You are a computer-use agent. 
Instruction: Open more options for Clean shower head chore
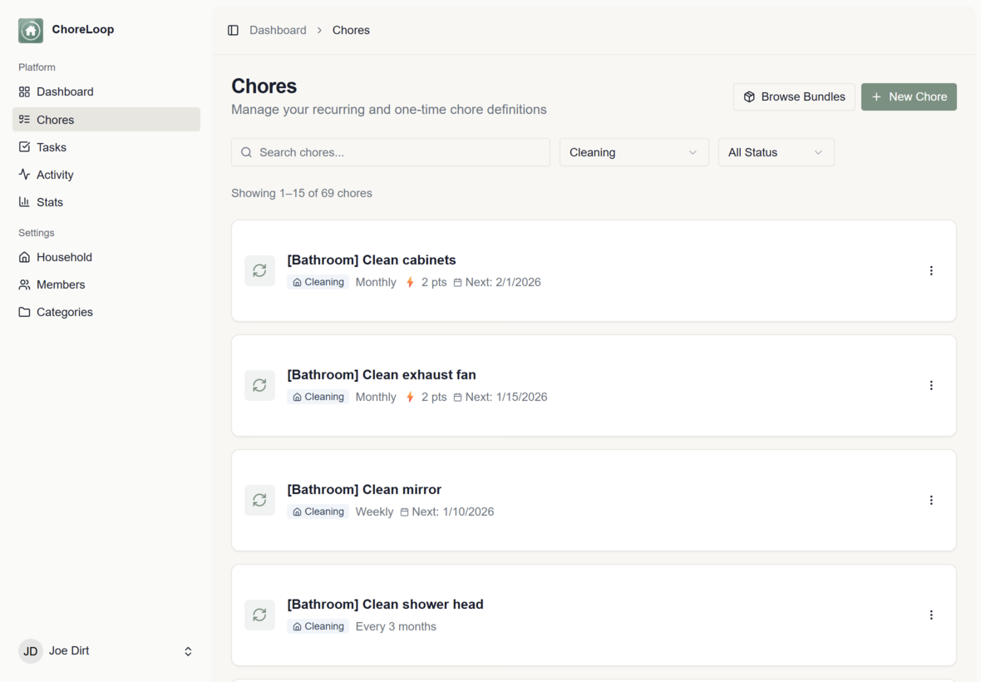(931, 615)
